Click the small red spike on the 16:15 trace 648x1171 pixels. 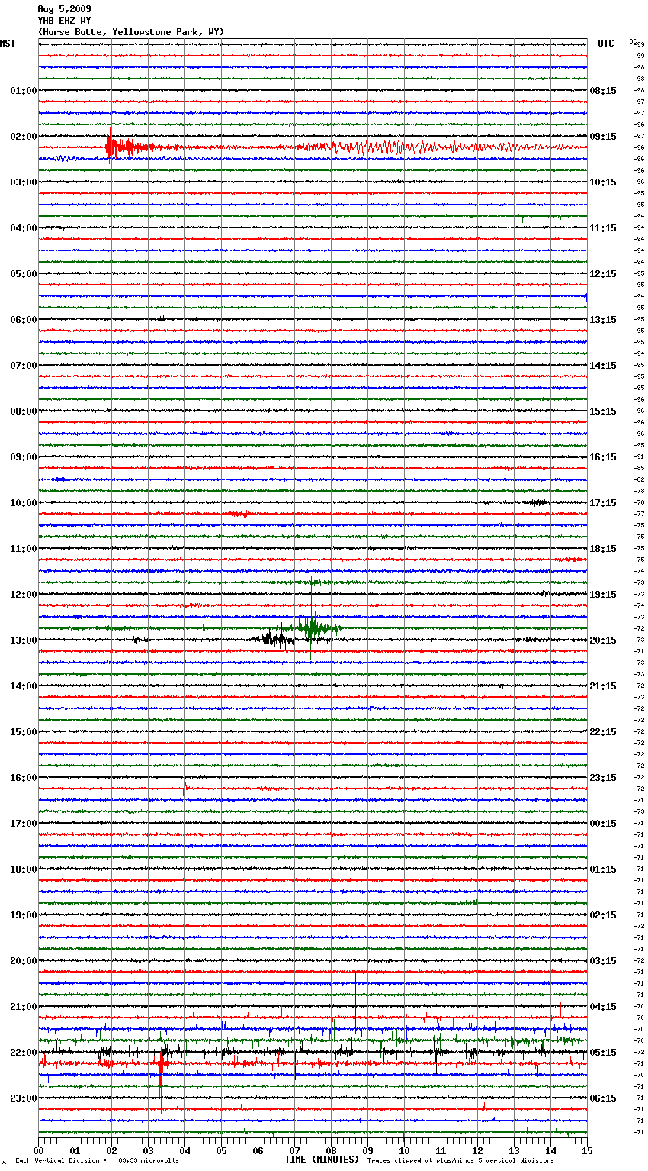184,789
